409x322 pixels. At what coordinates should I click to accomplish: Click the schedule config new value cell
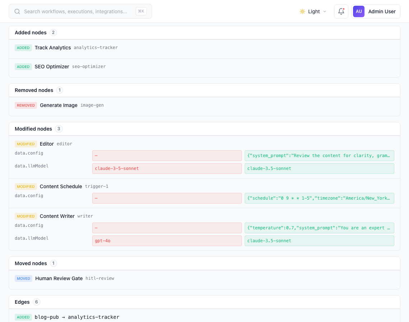[319, 198]
